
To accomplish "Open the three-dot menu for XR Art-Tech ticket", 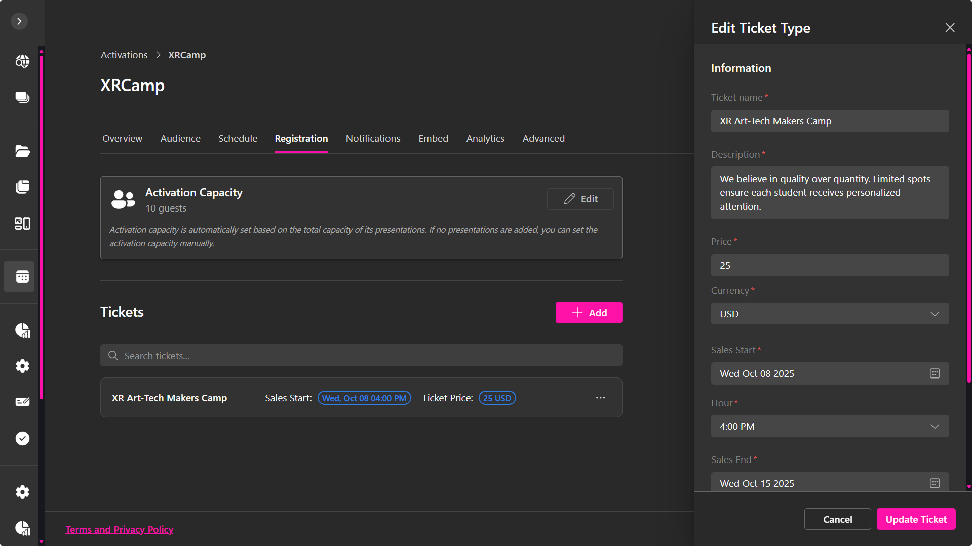I will click(600, 398).
